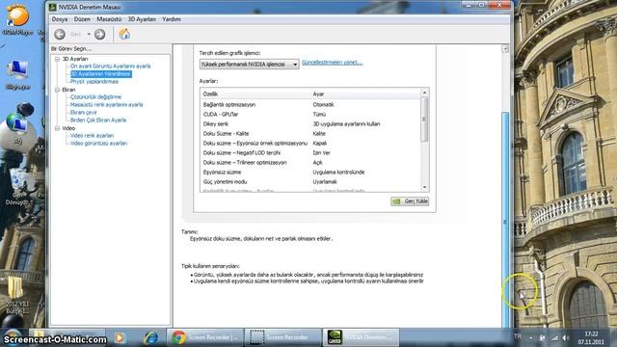Click Güncelleştirmeleri yönet link

(332, 62)
